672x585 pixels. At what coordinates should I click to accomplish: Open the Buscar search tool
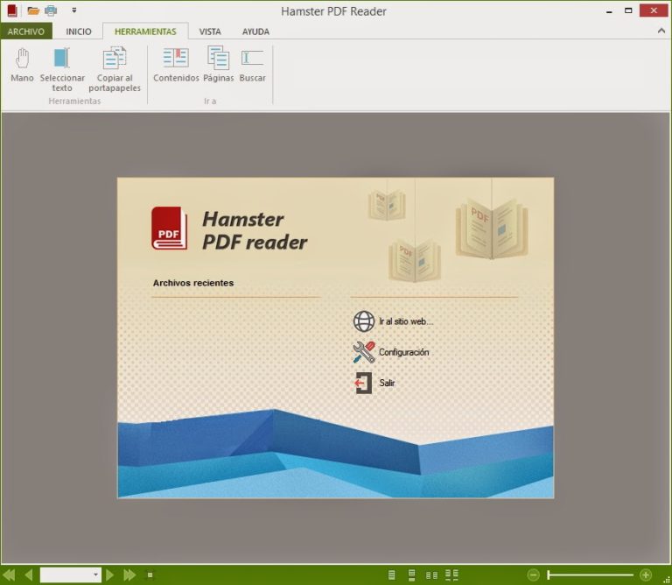[252, 65]
